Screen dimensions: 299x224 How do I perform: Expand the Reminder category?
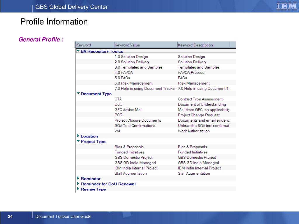78,178
